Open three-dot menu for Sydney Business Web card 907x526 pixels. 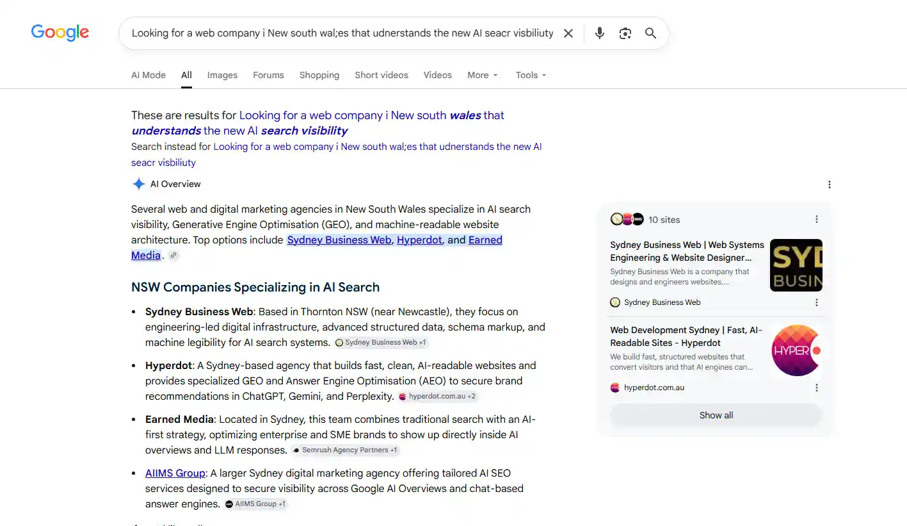tap(817, 302)
